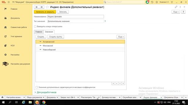The image size is (188, 105).
Task: Go forward with right arrow
Action: pyautogui.click(x=41, y=7)
